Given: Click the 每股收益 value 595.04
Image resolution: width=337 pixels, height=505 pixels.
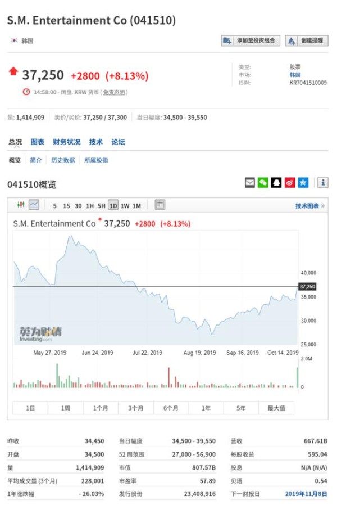Looking at the screenshot, I should [x=317, y=454].
